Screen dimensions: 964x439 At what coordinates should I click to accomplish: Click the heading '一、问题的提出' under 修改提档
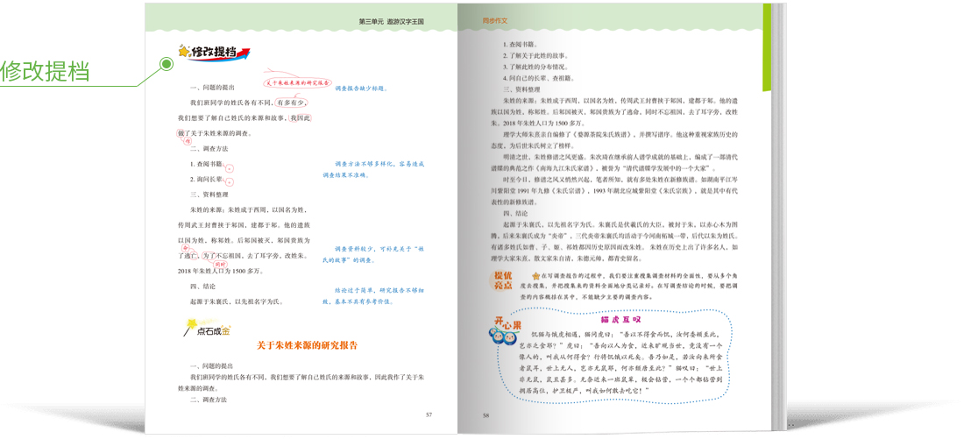tap(211, 89)
